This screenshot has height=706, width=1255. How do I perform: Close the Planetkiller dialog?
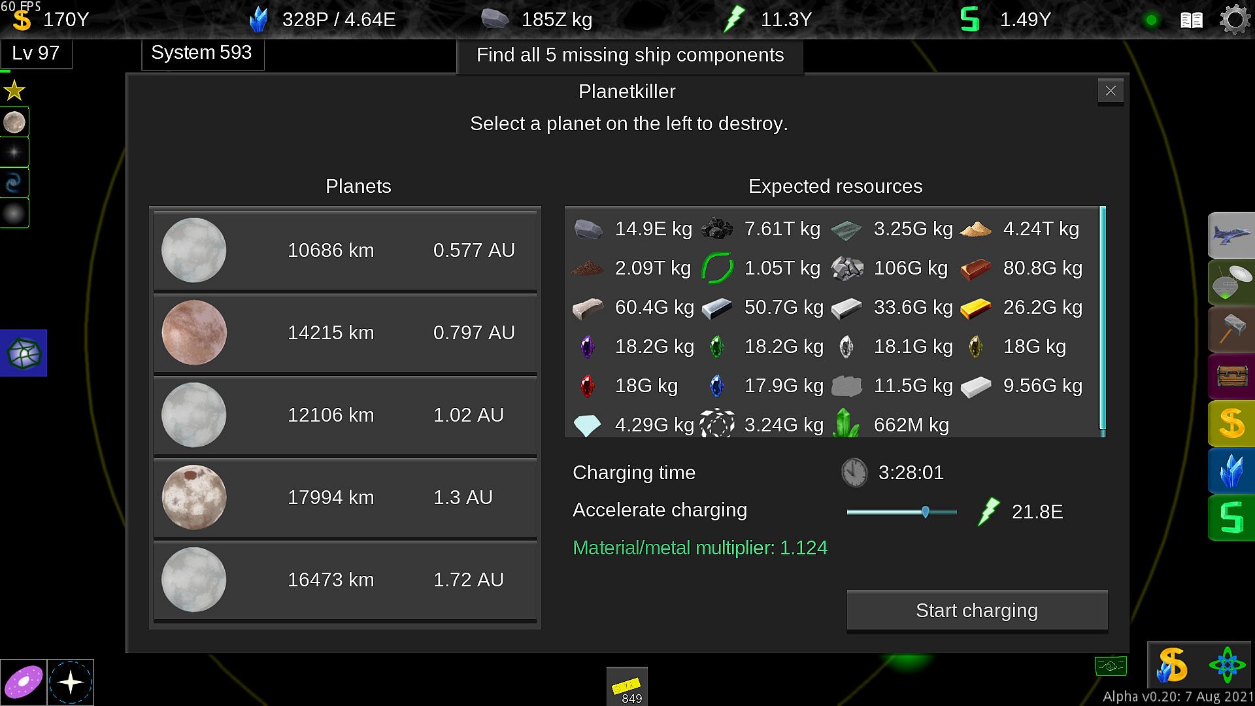[x=1111, y=91]
